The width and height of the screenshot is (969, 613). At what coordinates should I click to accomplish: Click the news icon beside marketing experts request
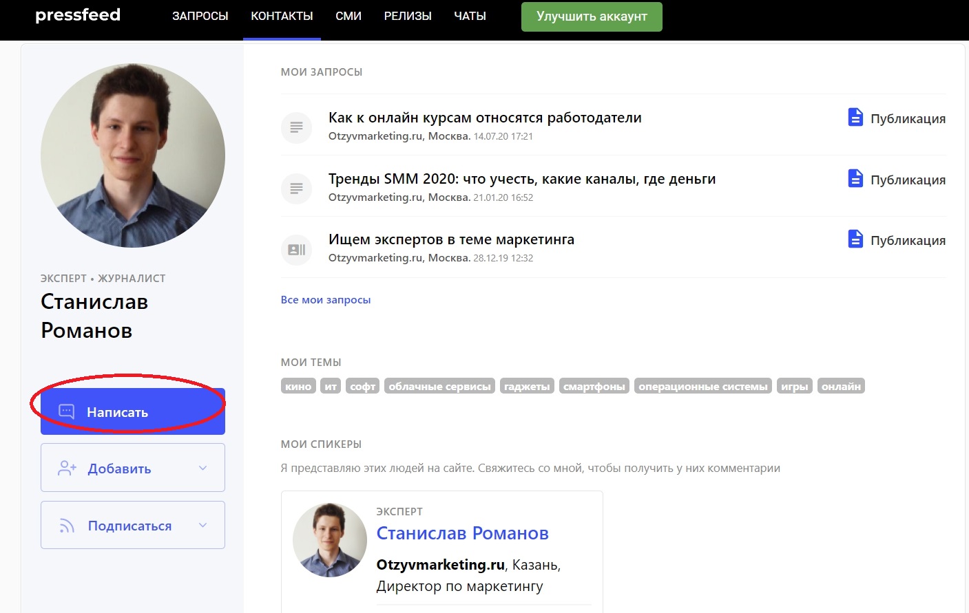coord(296,250)
